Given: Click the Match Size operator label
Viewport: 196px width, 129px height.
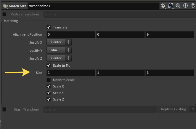Looking at the screenshot, I should point(18,6).
